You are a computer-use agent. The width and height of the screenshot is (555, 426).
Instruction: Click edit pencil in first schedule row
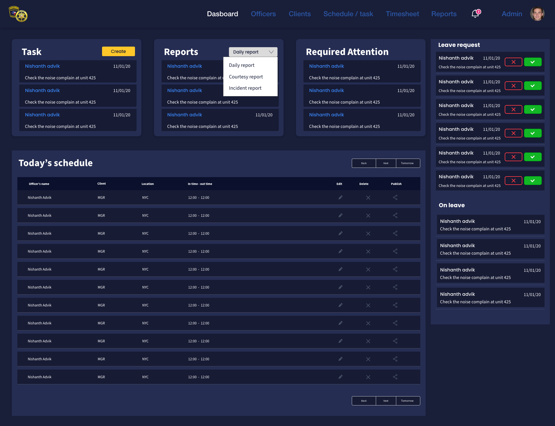[340, 197]
